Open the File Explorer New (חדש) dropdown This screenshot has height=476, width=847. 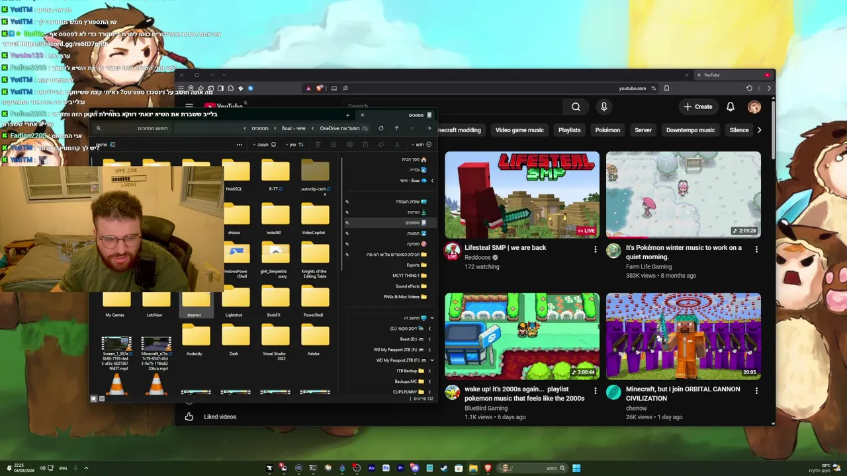point(421,145)
